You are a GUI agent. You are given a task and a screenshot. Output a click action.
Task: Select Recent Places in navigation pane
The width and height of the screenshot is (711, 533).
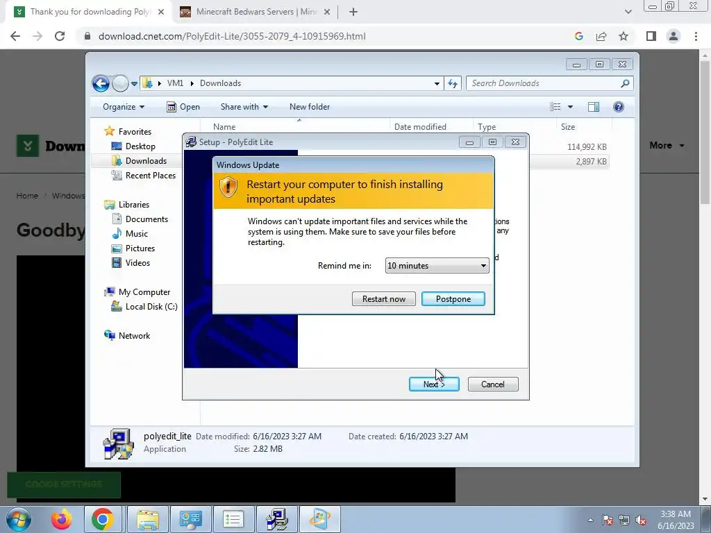[x=150, y=176]
